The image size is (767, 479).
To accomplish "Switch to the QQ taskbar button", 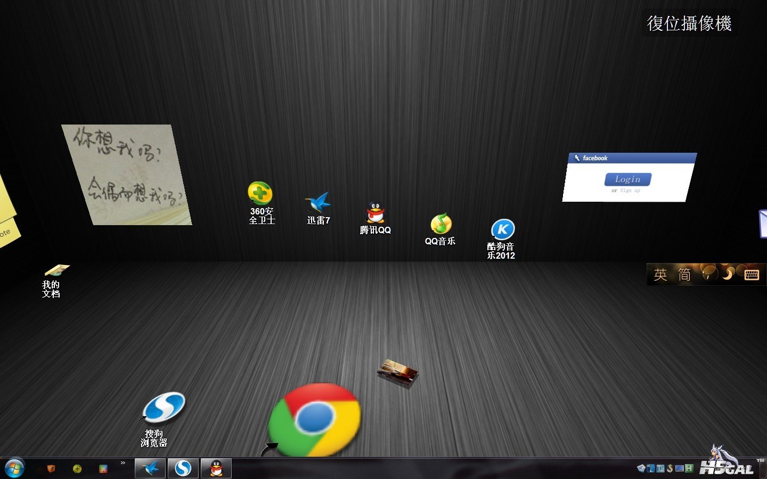I will click(x=216, y=468).
